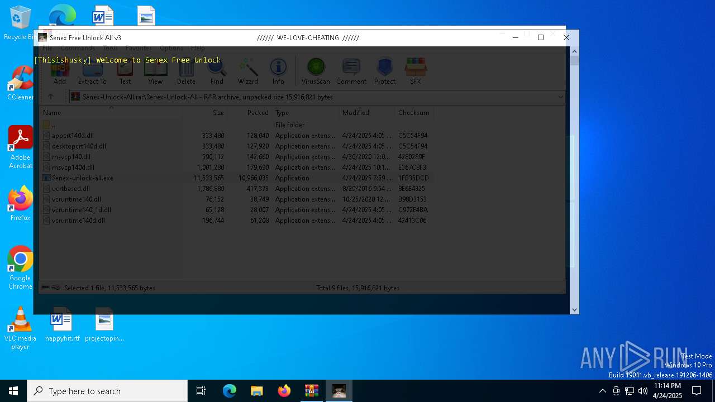Open Task View on the taskbar

201,391
